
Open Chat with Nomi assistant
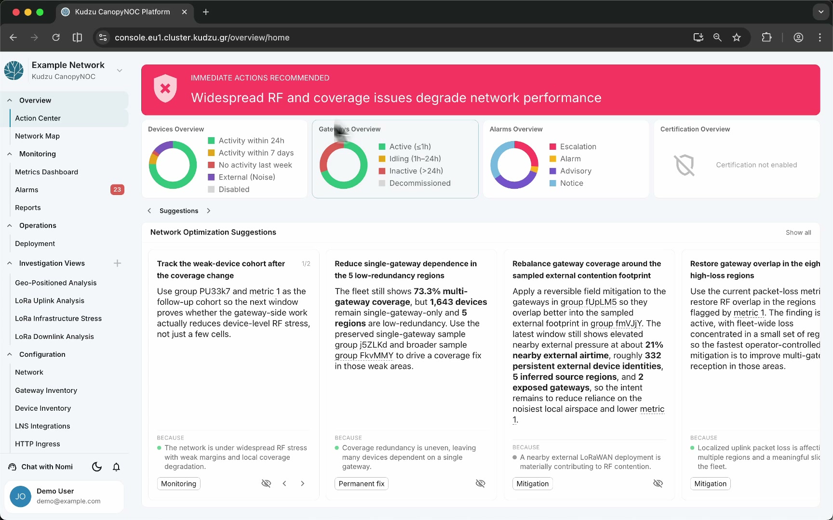tap(41, 467)
